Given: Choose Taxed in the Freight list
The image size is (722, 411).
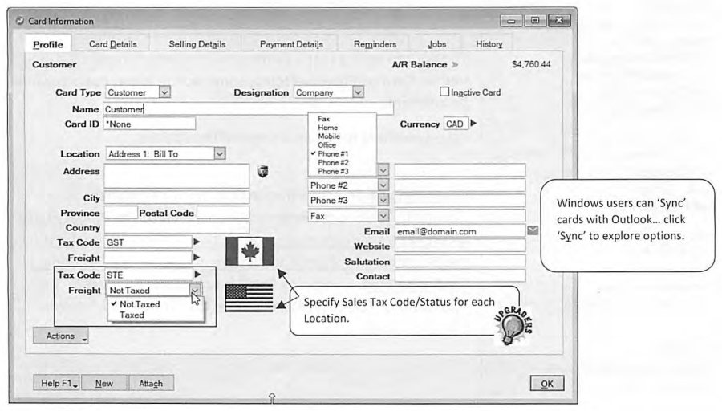Looking at the screenshot, I should click(132, 315).
